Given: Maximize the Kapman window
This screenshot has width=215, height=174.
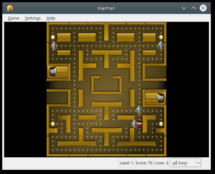Looking at the screenshot, I should click(x=194, y=8).
